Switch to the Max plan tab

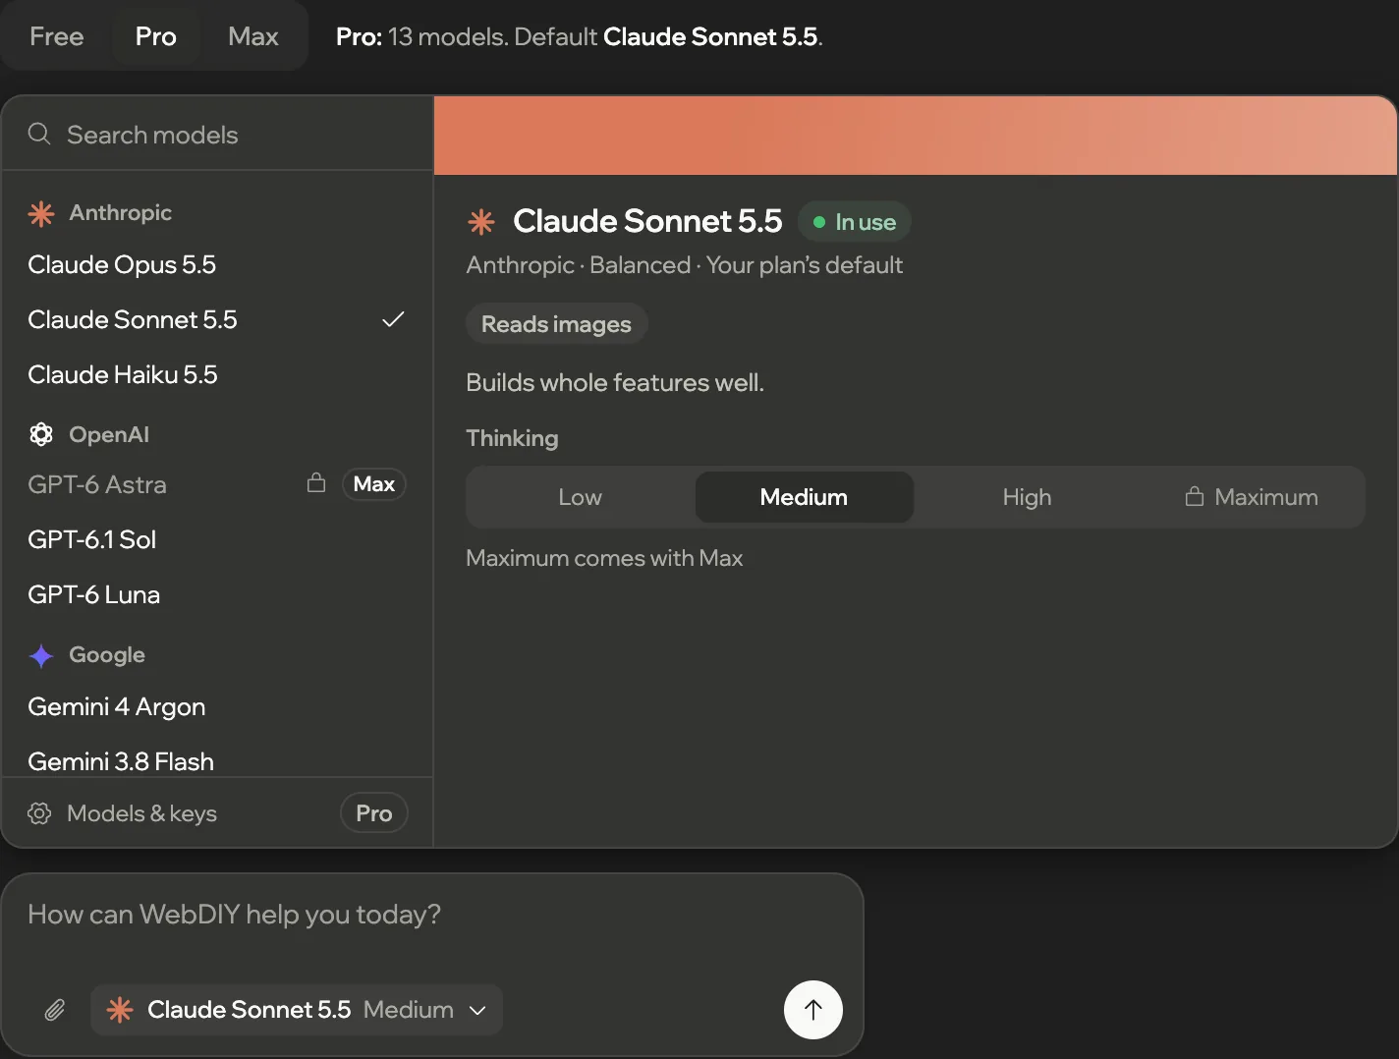coord(253,36)
